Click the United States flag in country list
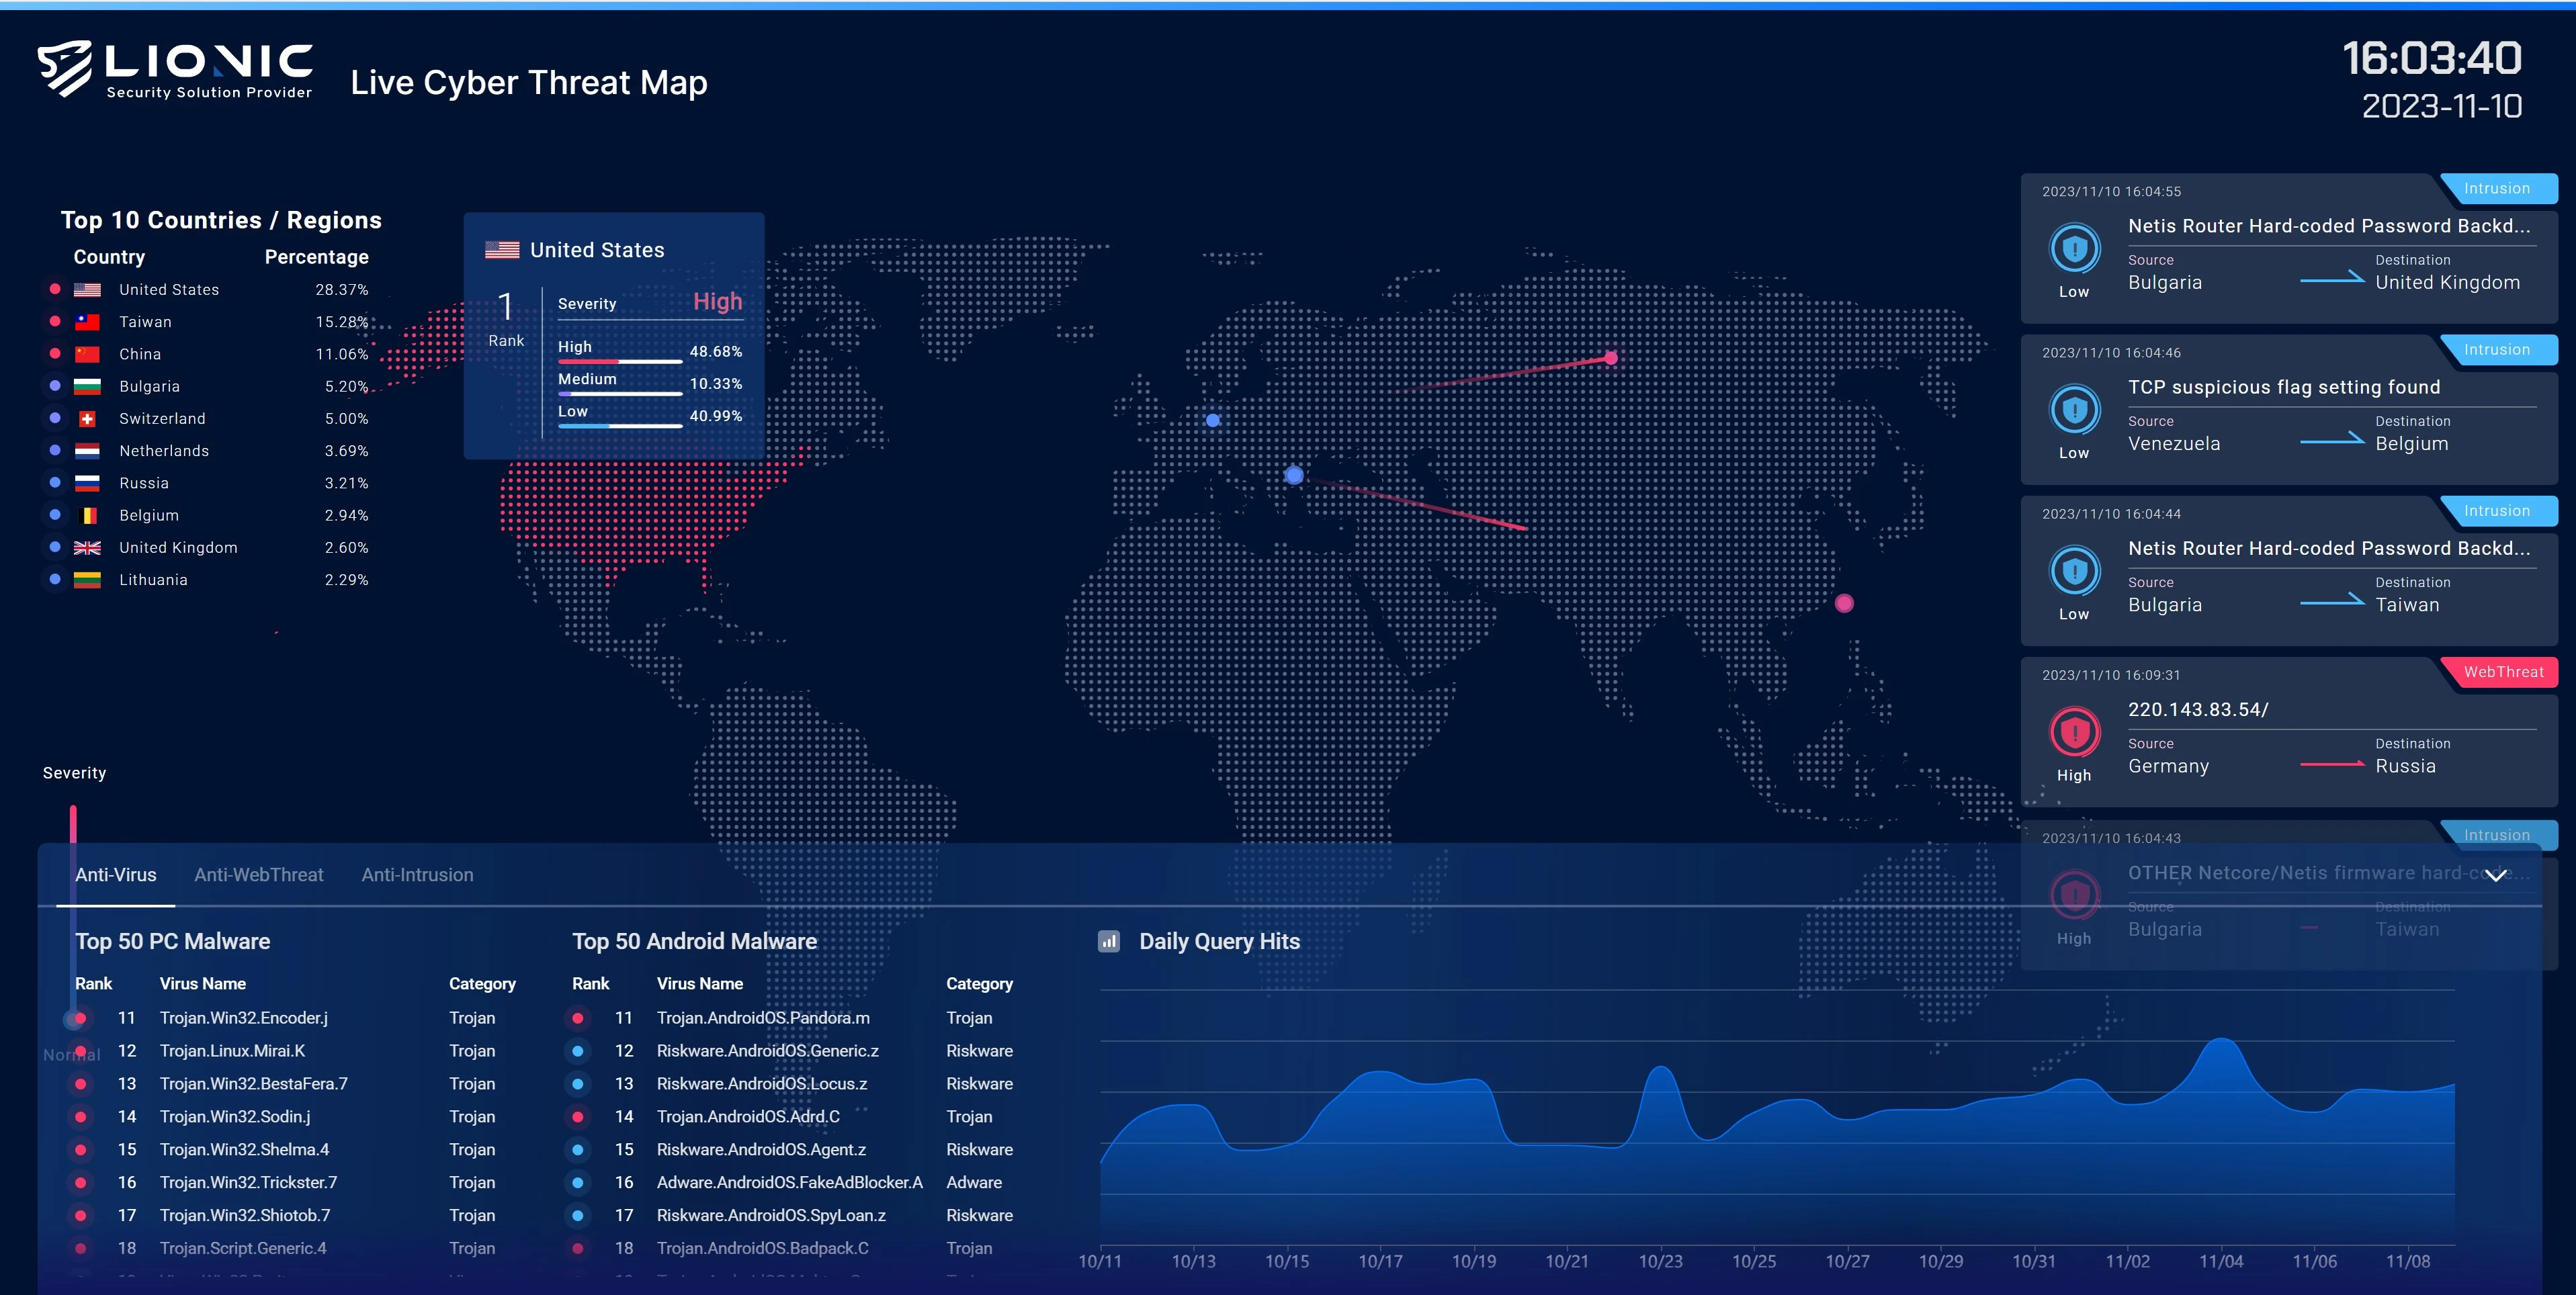 [87, 290]
